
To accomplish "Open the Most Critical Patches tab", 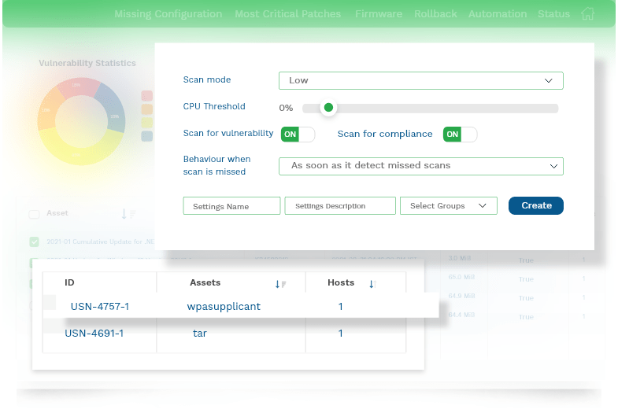I will pyautogui.click(x=287, y=14).
